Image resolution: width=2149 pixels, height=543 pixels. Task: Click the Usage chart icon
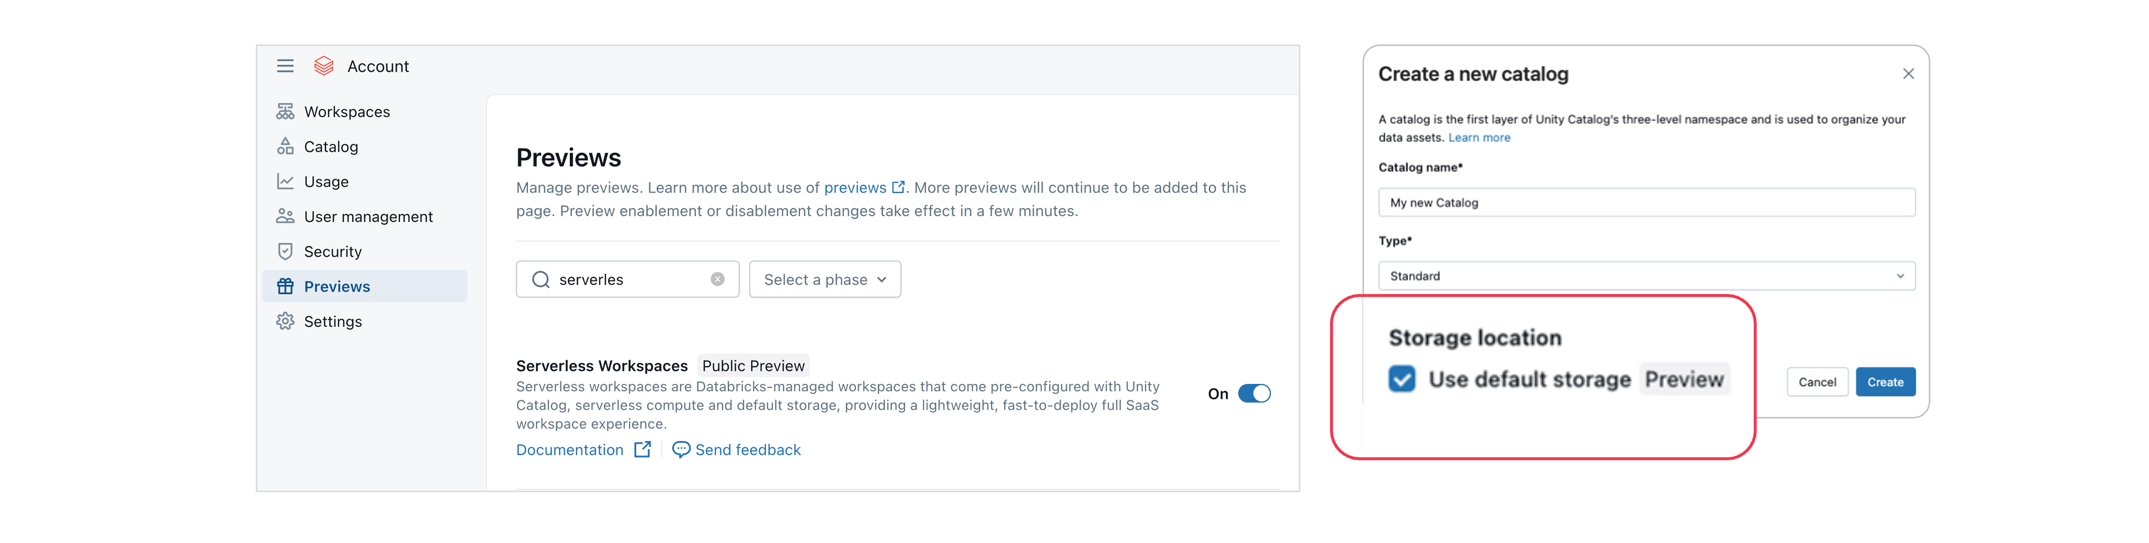coord(285,181)
